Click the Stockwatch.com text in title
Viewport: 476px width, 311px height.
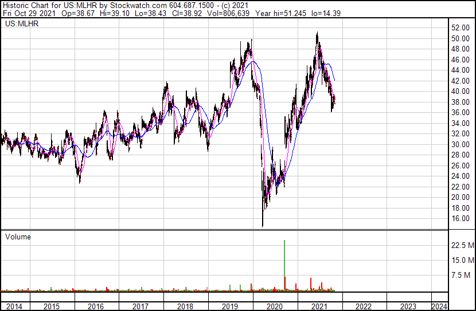click(138, 6)
